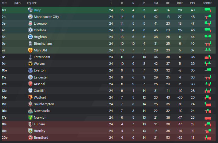Sort standings by DIFF column header
The image size is (218, 143).
pyautogui.click(x=180, y=3)
